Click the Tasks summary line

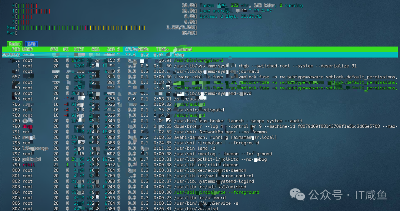click(251, 5)
